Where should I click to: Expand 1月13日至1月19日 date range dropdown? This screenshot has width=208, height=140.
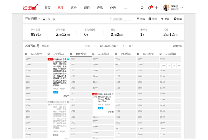(109, 46)
